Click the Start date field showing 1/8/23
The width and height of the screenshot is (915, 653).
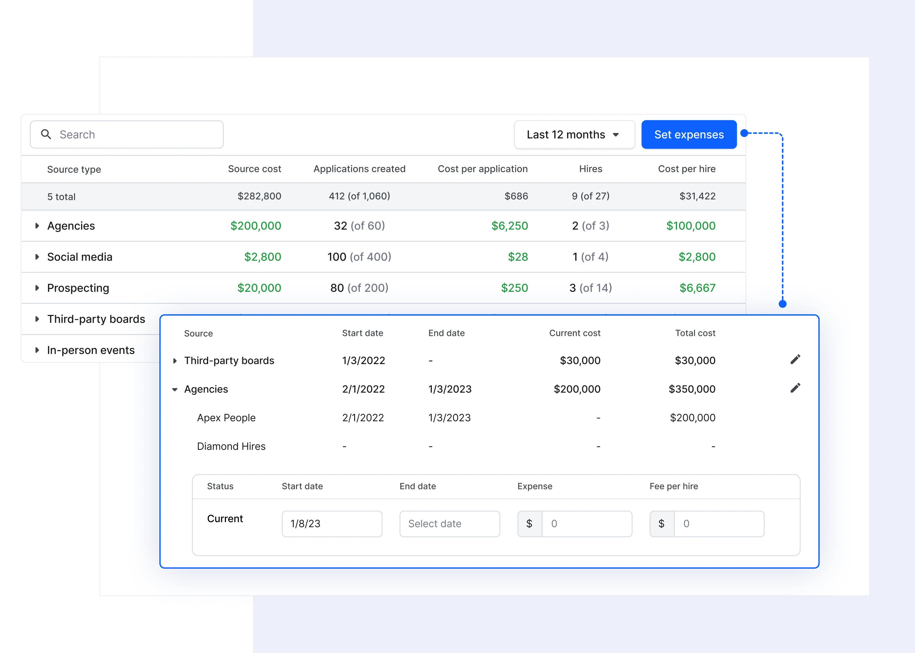(332, 523)
